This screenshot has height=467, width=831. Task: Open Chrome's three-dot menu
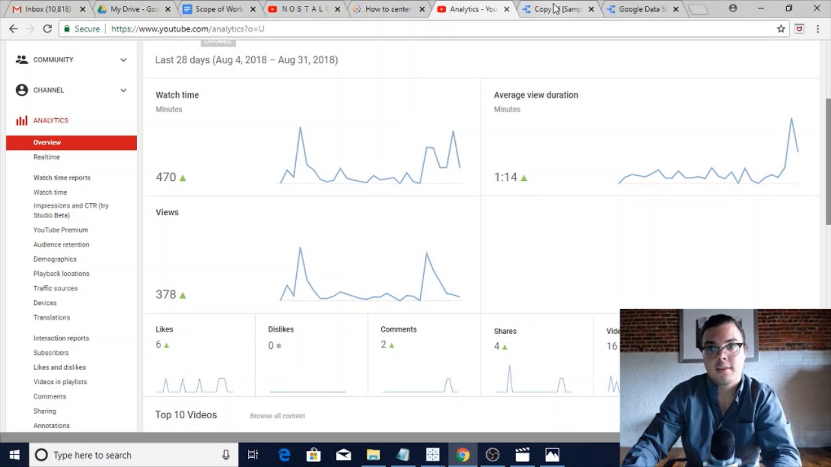818,29
